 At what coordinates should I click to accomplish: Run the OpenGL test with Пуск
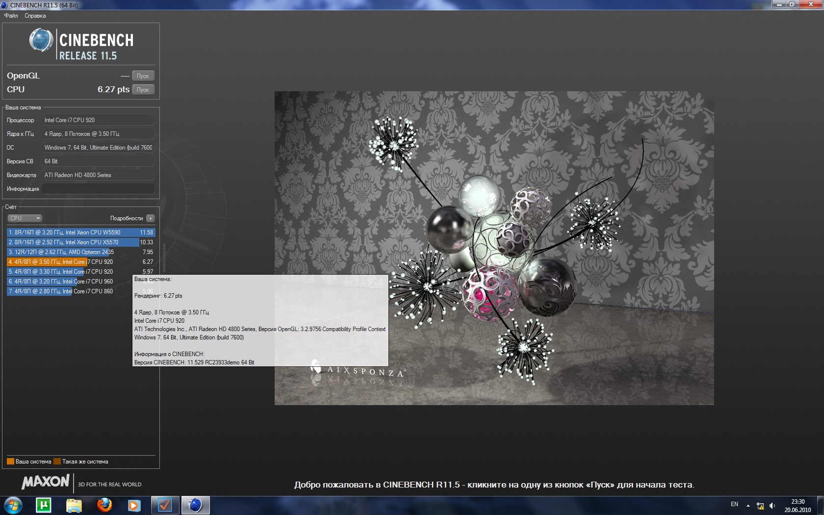pos(143,76)
